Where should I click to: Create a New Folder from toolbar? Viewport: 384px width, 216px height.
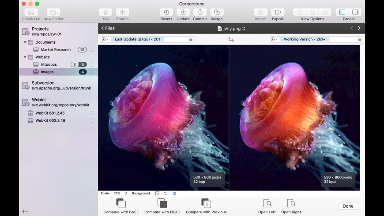[53, 12]
